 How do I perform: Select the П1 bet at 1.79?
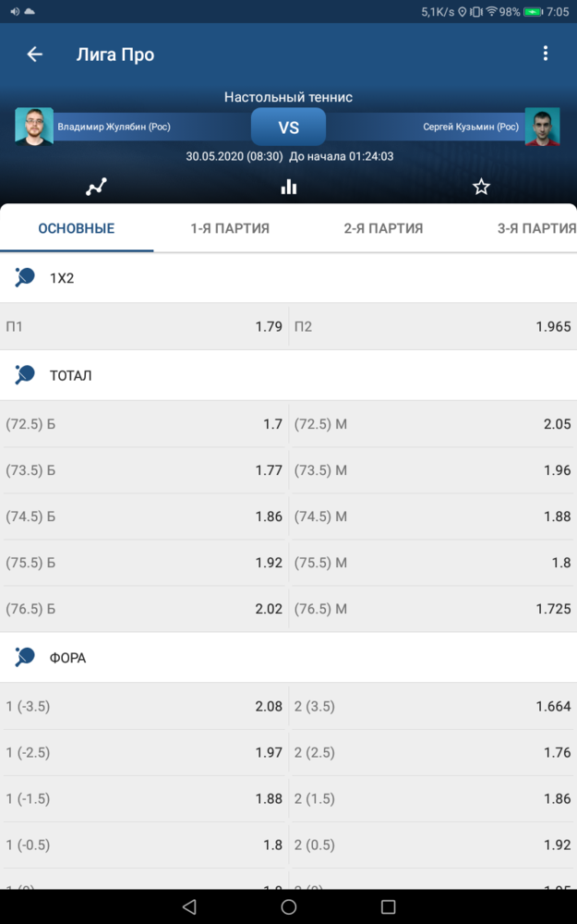click(x=144, y=326)
